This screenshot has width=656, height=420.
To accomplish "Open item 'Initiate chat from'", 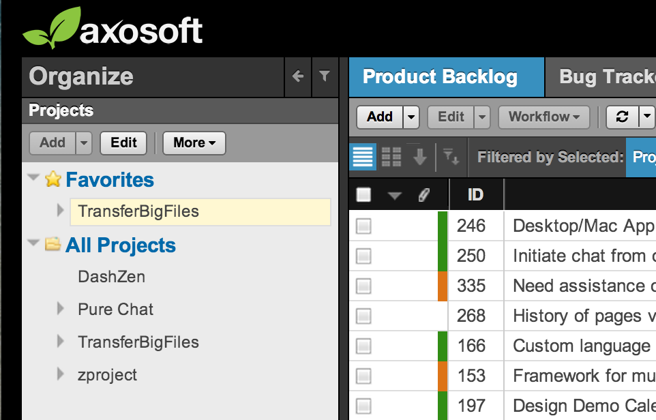I will coord(584,256).
